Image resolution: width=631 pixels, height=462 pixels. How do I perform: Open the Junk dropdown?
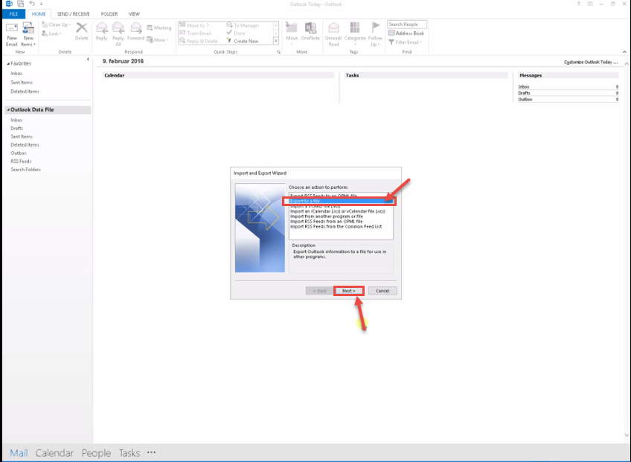coord(52,33)
